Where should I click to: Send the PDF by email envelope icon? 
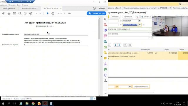[14, 13]
